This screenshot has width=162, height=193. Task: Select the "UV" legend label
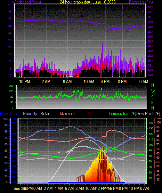coord(88,114)
